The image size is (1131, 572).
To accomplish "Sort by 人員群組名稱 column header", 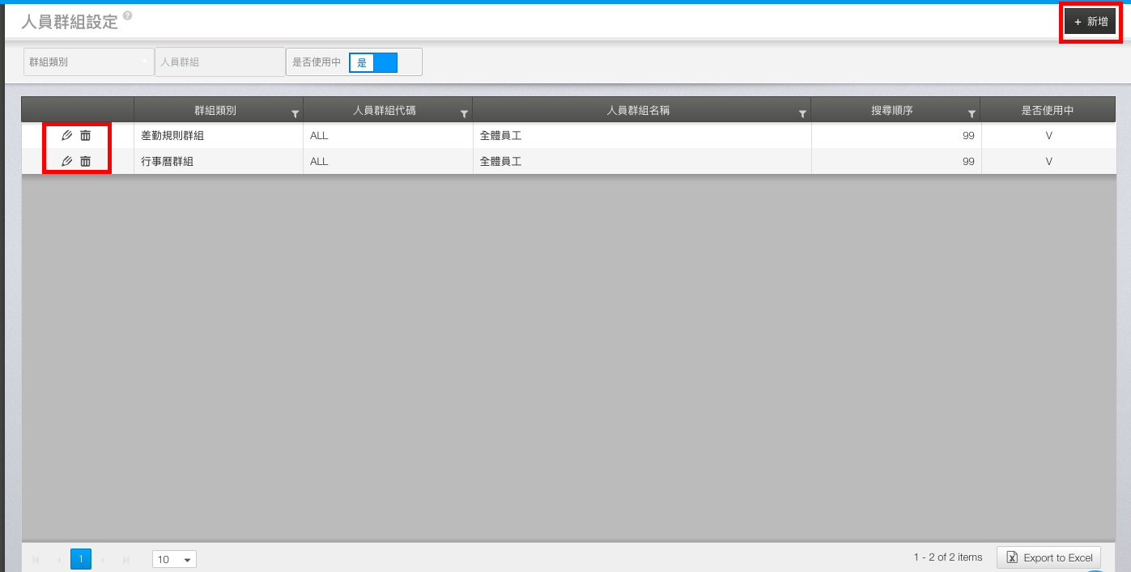I will click(x=638, y=110).
